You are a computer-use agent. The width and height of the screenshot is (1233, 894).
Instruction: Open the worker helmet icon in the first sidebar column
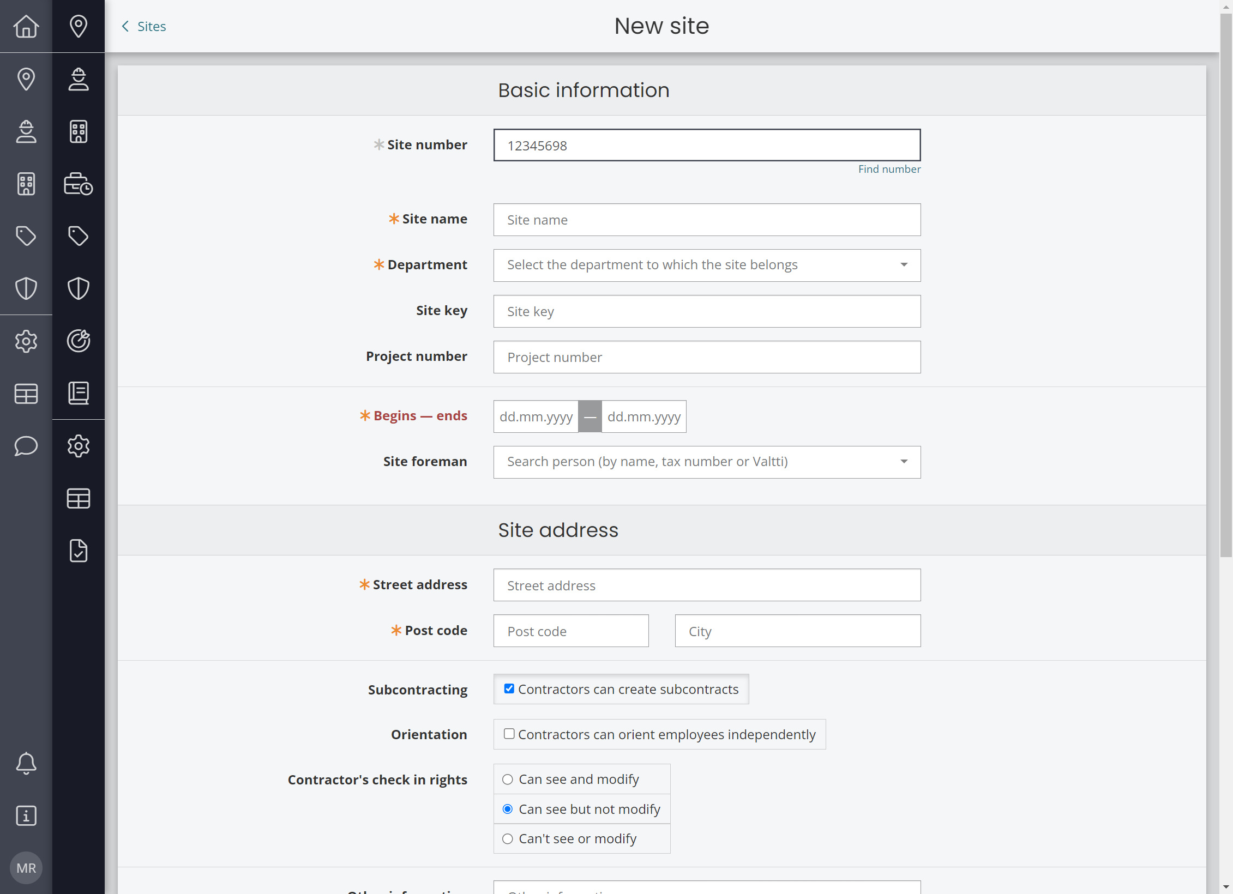[x=26, y=131]
